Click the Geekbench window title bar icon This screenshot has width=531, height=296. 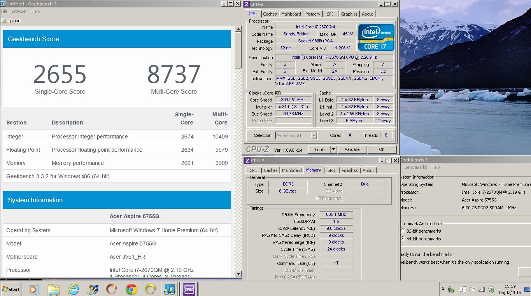tap(3, 4)
